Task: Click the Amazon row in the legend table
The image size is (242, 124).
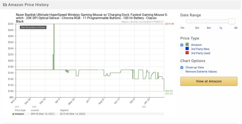Action: (x=88, y=114)
